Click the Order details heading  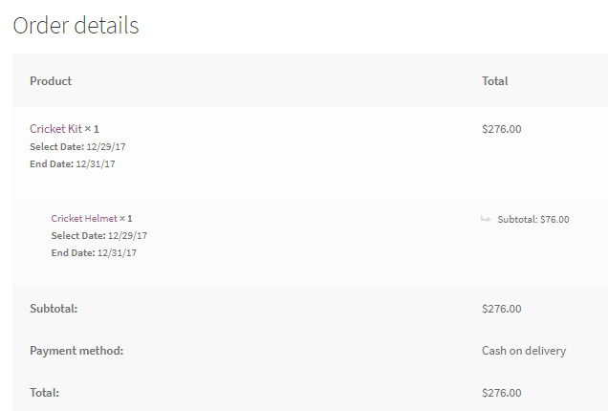click(x=76, y=26)
